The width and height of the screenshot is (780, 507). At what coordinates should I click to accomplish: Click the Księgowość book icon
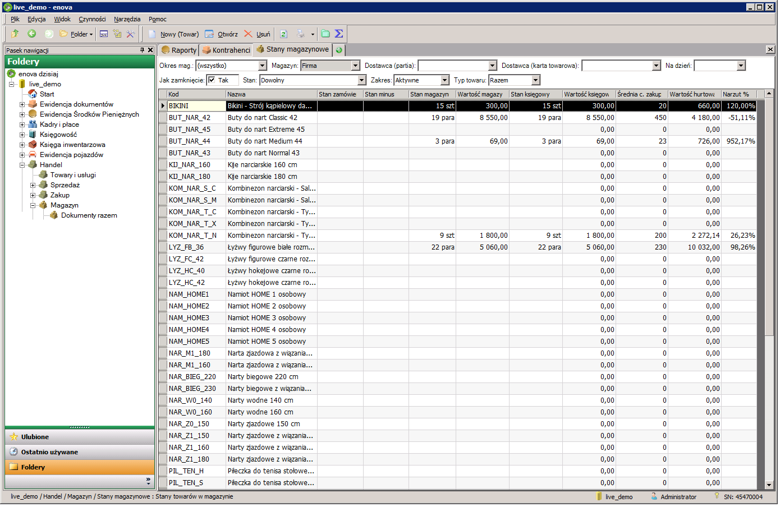pyautogui.click(x=33, y=135)
